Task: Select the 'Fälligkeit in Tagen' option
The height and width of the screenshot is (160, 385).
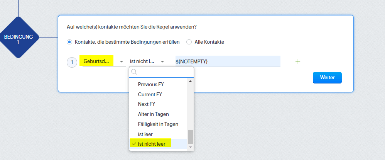Action: click(x=159, y=124)
